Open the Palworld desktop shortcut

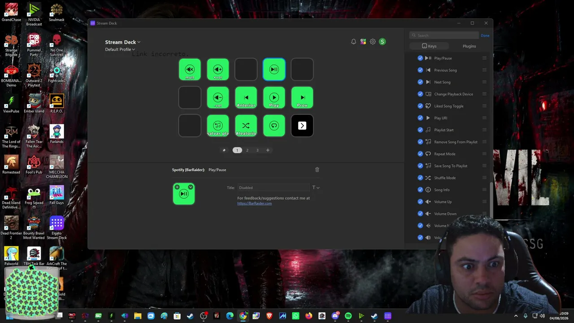tap(11, 256)
